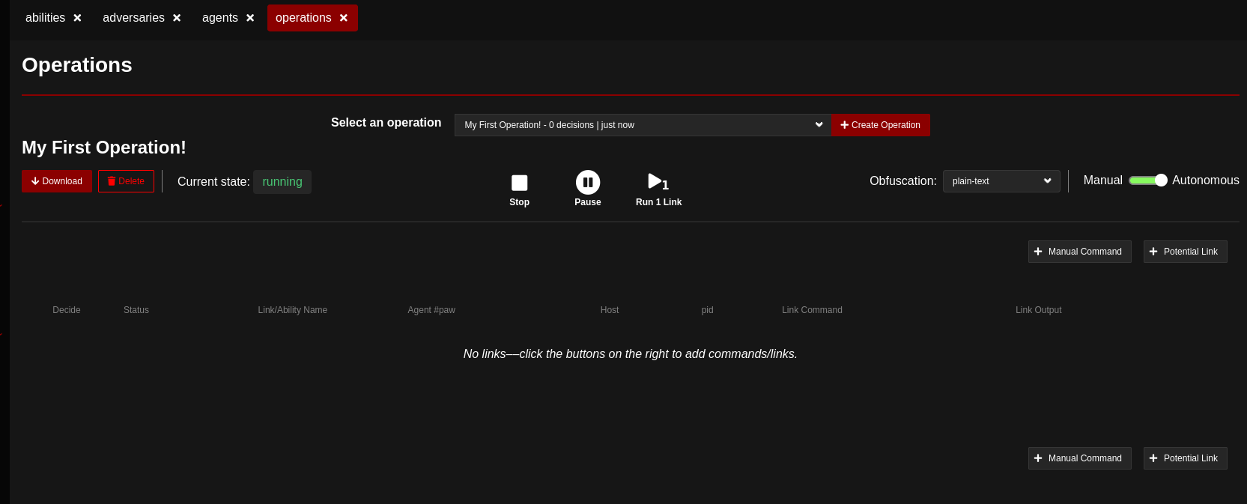Screen dimensions: 1247x504
Task: Click the My First Operation! heading
Action: pyautogui.click(x=104, y=148)
